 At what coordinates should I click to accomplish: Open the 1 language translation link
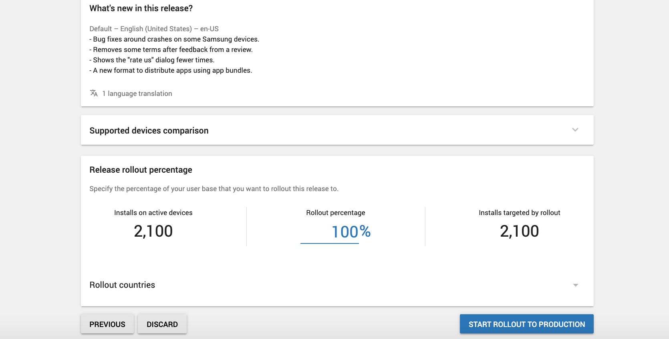137,94
